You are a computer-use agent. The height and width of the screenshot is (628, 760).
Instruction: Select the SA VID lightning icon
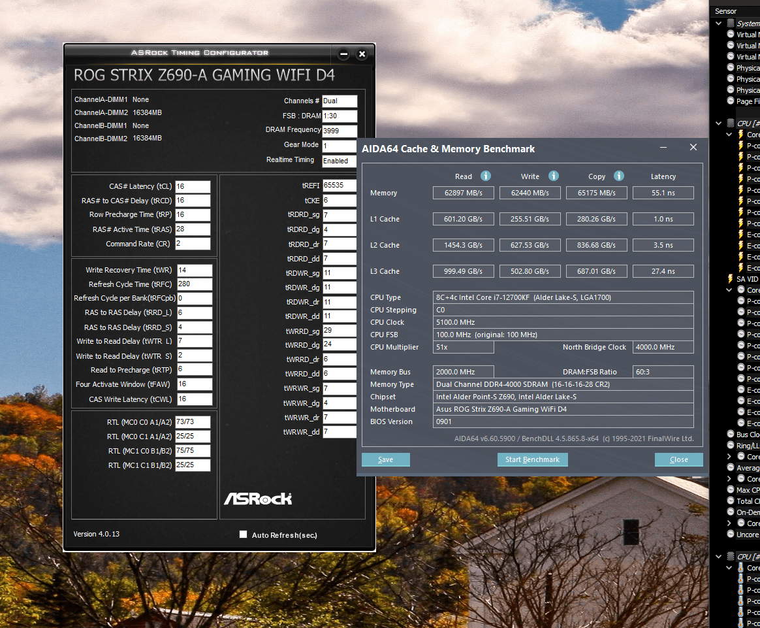(731, 279)
